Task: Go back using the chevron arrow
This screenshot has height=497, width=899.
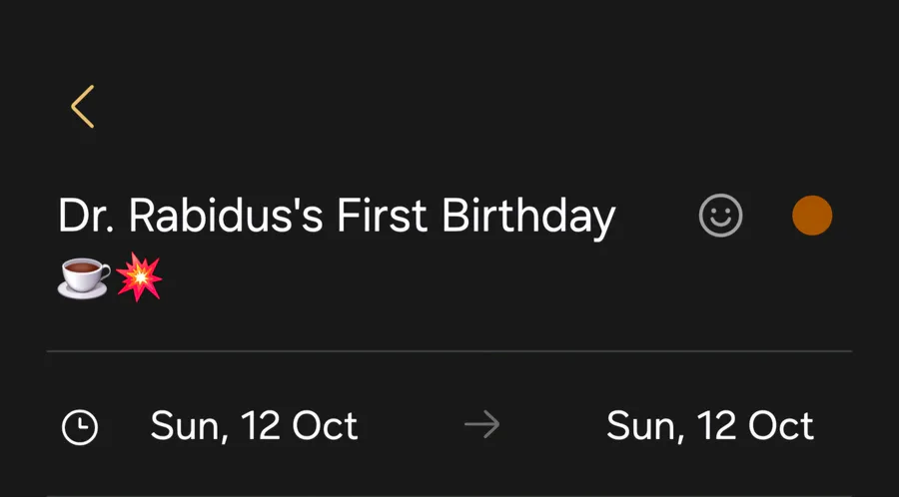Action: coord(83,107)
